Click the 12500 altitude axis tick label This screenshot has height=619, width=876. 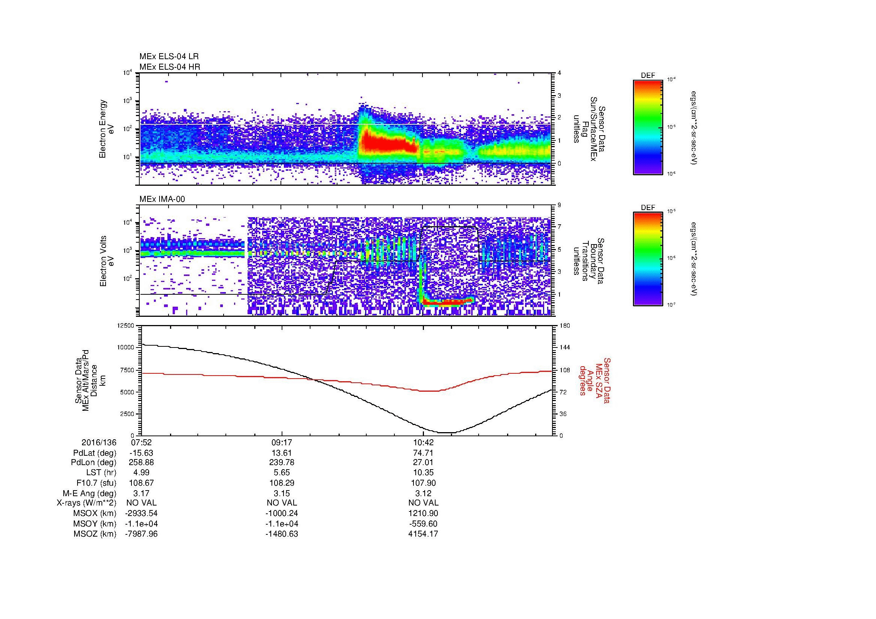[125, 325]
